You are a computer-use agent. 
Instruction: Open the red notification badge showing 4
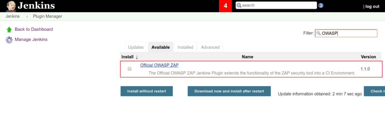point(226,6)
